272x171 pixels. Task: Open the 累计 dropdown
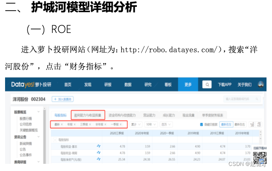coord(136,125)
